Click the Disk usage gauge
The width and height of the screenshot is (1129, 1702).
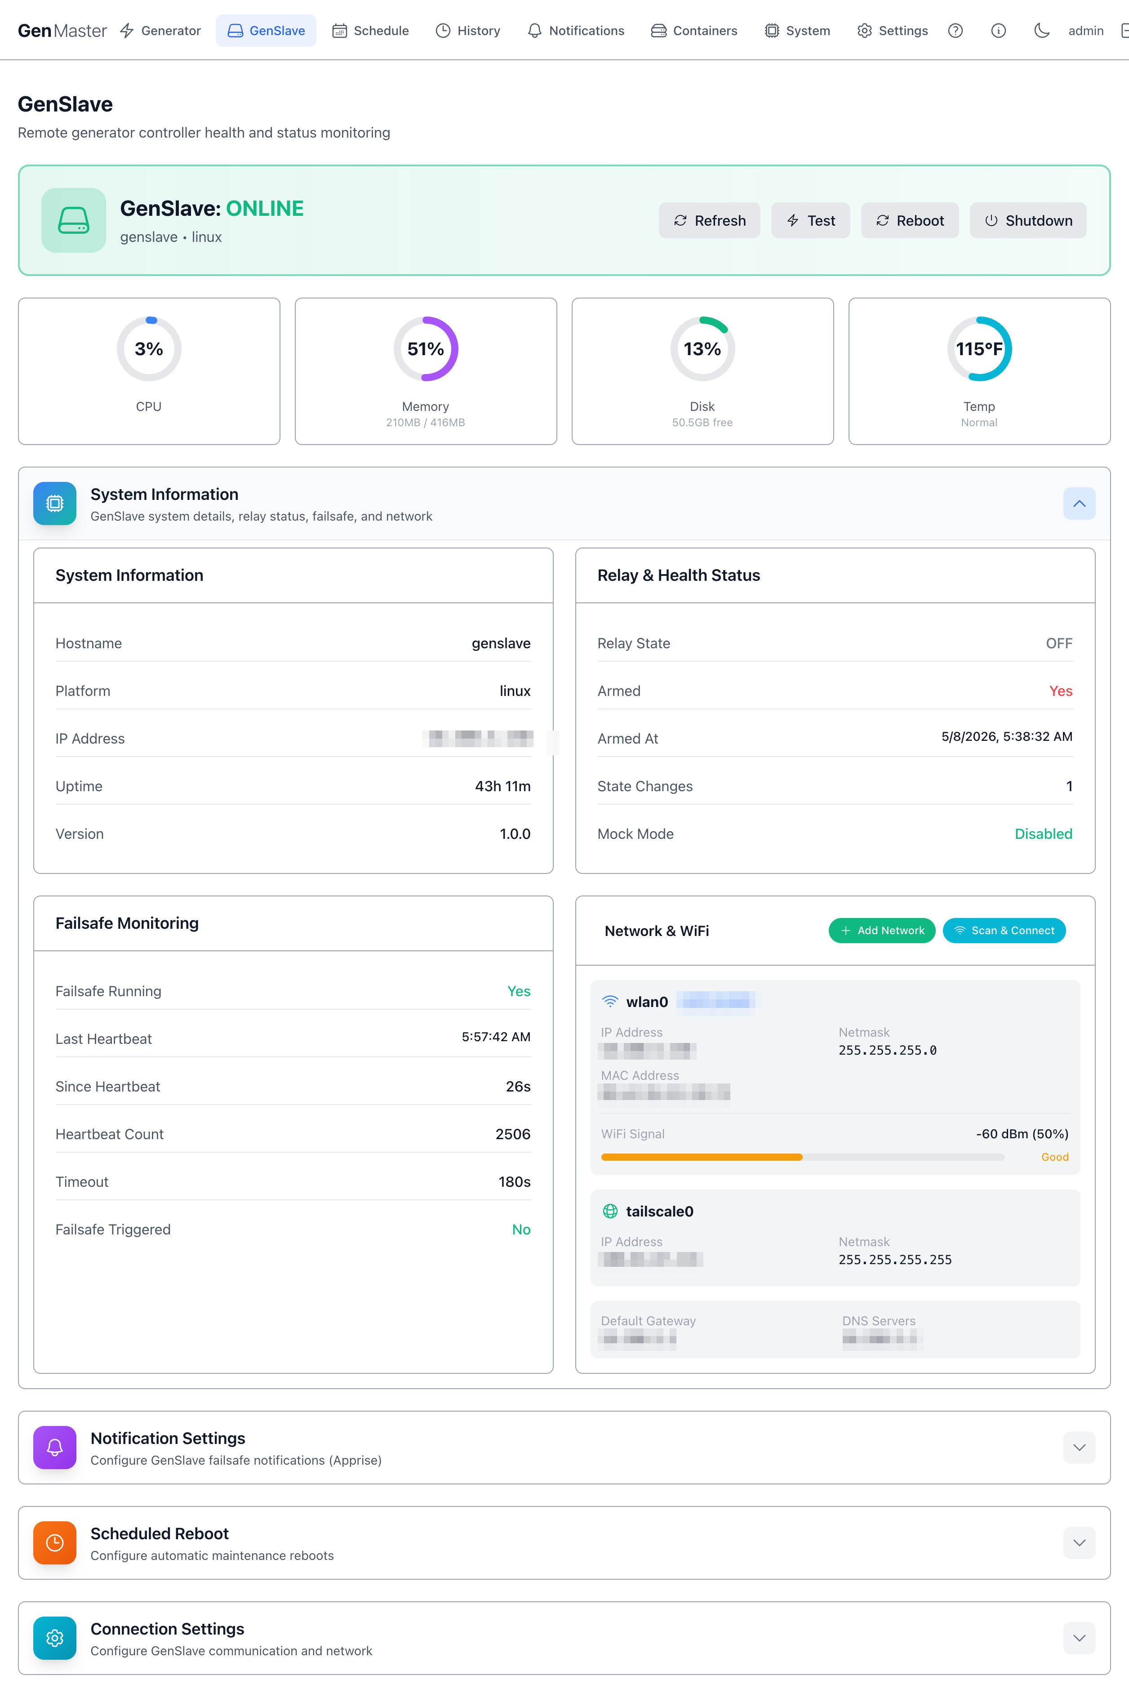(x=702, y=348)
